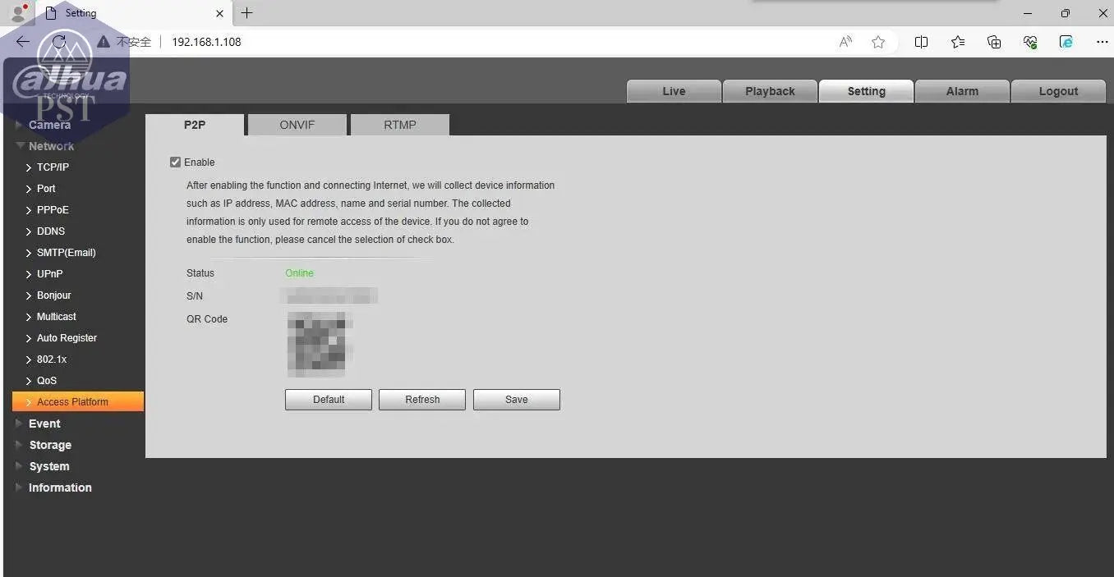Add page to favorites star icon
The height and width of the screenshot is (577, 1114).
pos(878,42)
